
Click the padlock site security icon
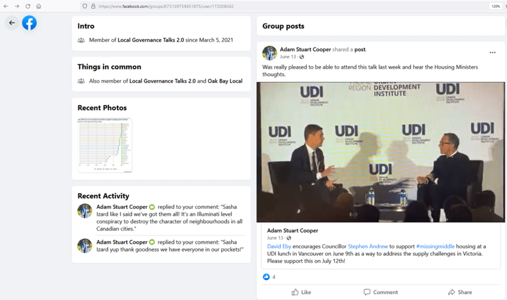tap(93, 6)
